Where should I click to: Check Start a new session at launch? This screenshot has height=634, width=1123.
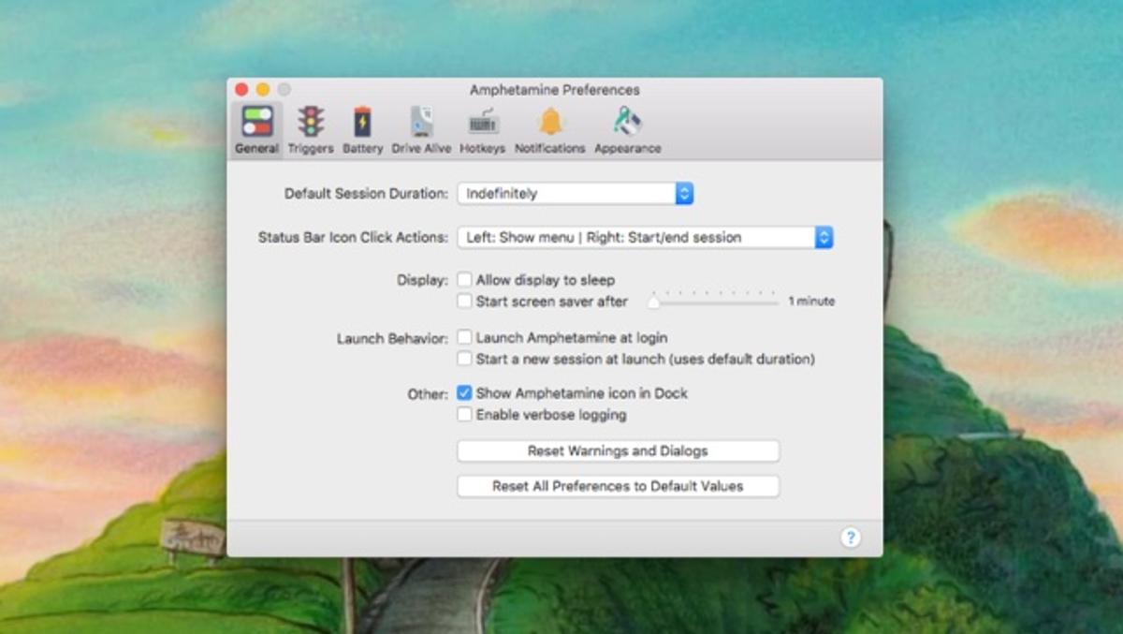tap(464, 359)
